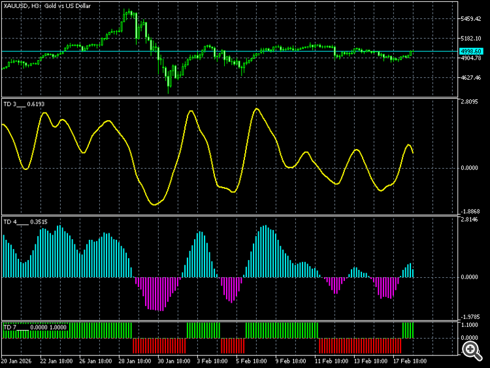Click the 20 Jan 2026 date label
Screen dimensions: 490x368
[x=16, y=361]
